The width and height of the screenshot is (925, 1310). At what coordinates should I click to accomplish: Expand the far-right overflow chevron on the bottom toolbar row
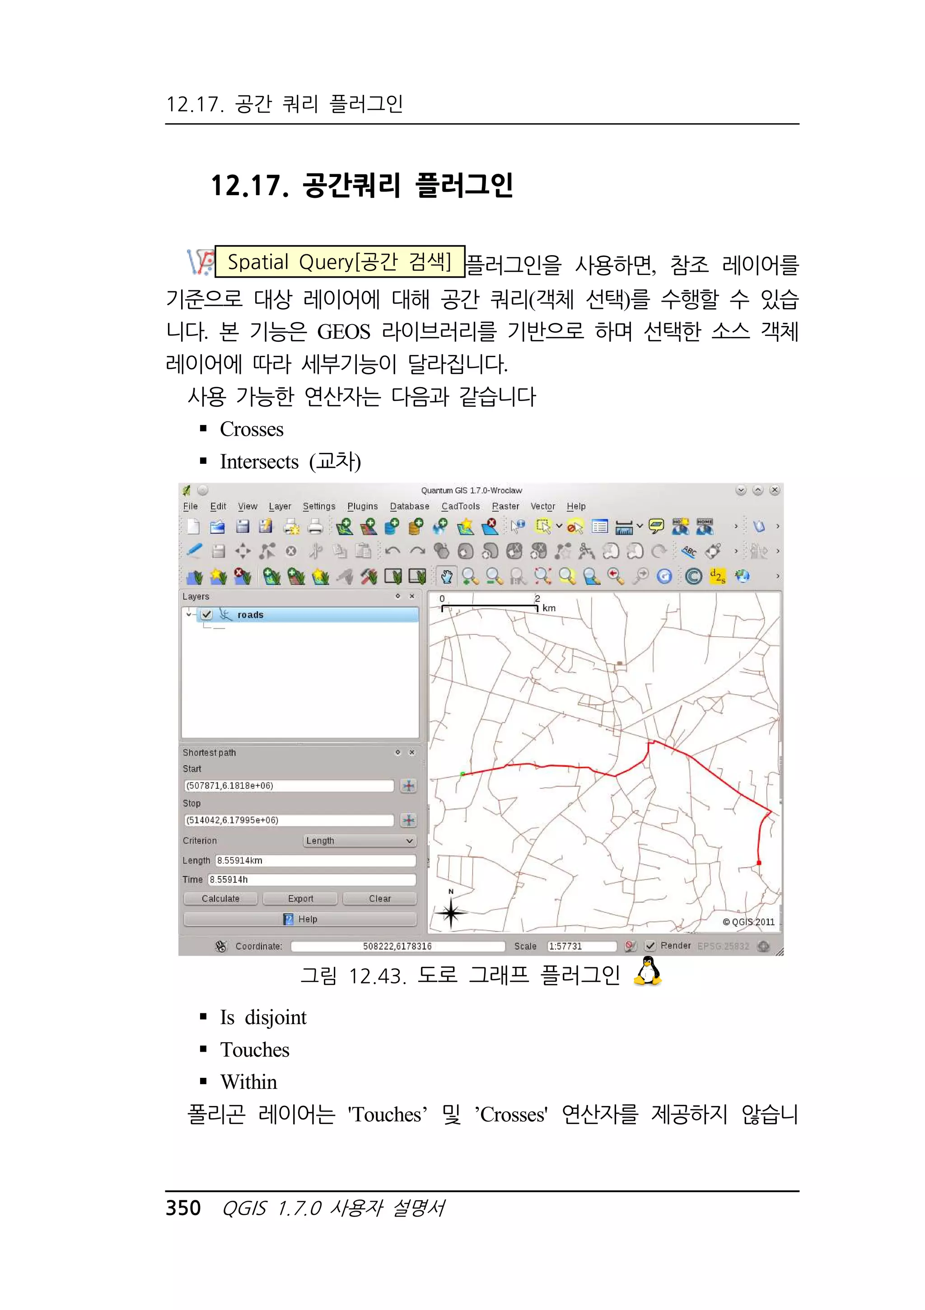(777, 576)
